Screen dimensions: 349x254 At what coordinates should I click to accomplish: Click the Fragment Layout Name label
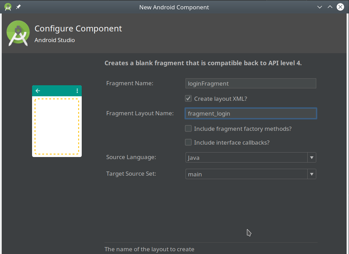140,114
